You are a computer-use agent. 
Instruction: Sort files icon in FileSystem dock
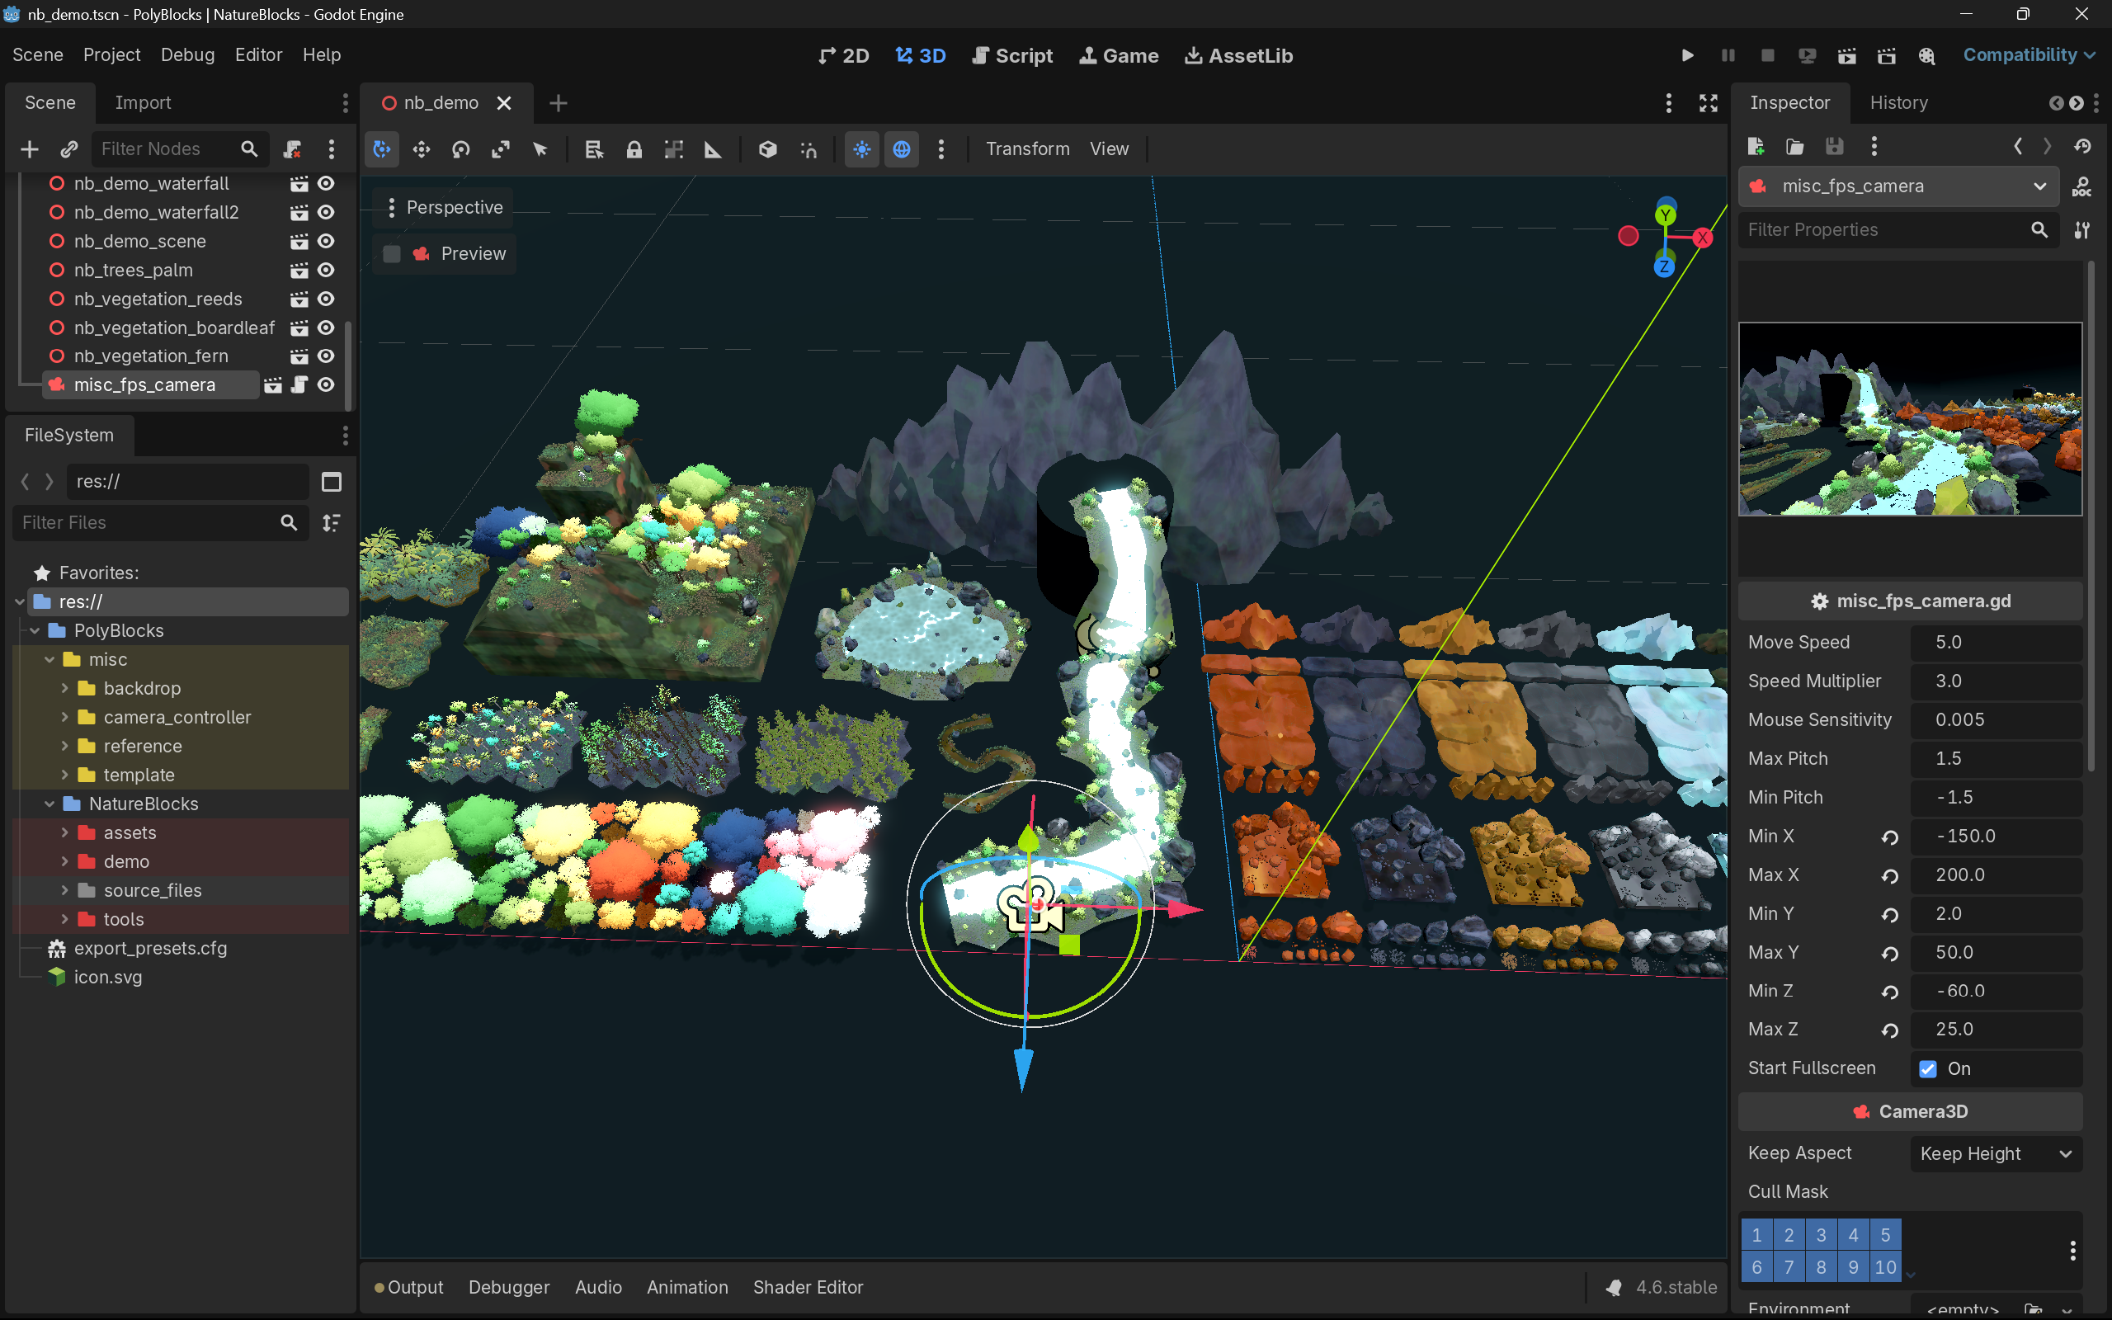332,523
